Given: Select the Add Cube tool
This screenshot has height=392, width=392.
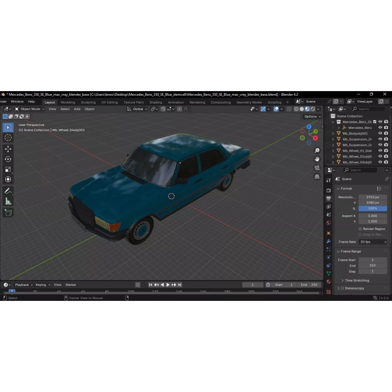Looking at the screenshot, I should click(8, 213).
